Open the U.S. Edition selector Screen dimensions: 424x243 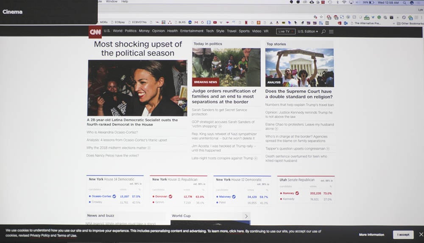[x=308, y=31]
